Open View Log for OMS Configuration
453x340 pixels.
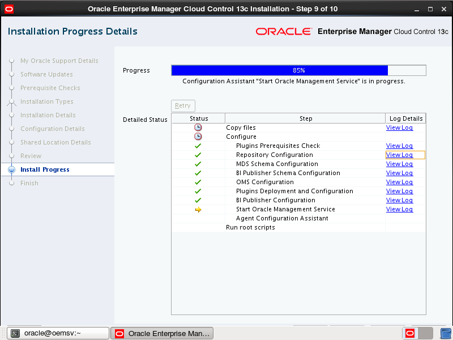click(399, 182)
